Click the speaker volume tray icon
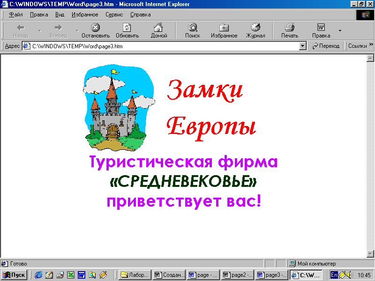The width and height of the screenshot is (375, 281). tap(350, 275)
